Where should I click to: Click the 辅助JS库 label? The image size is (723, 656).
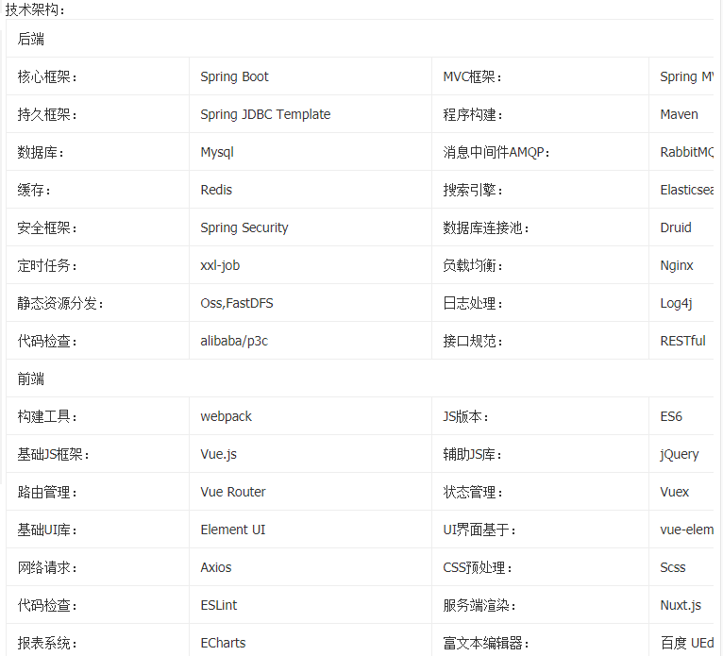coord(472,455)
